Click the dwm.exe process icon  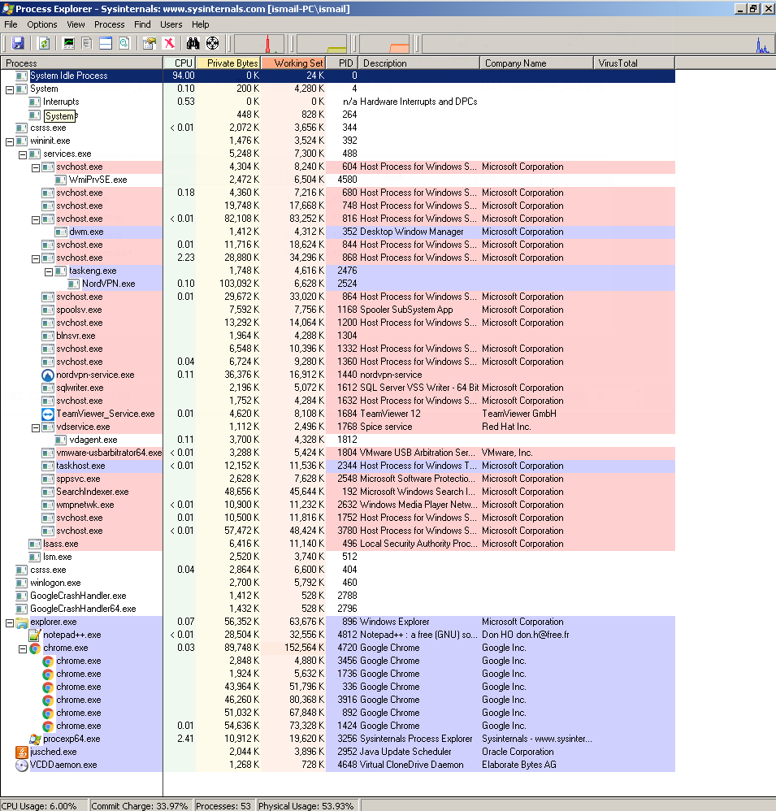coord(60,232)
